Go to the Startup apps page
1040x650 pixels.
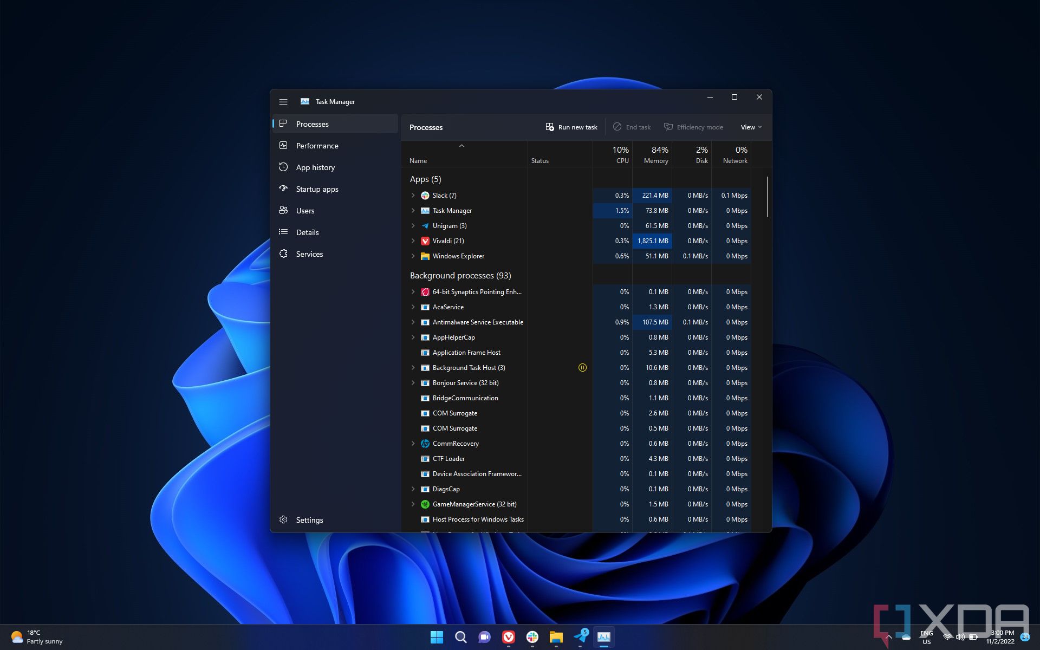point(317,189)
